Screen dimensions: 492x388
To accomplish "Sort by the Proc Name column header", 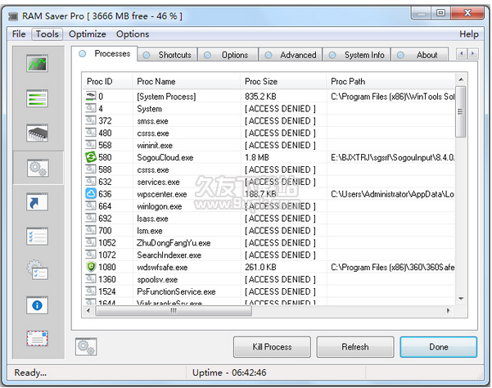I will click(x=187, y=81).
